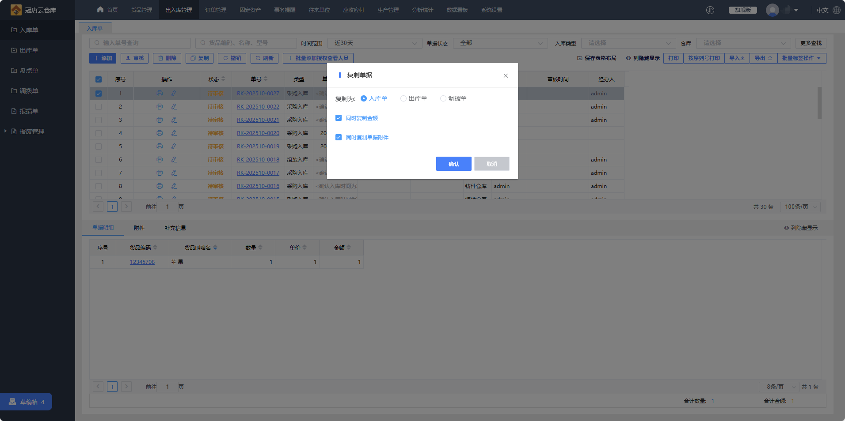Open the 订单管理 menu

click(x=216, y=10)
